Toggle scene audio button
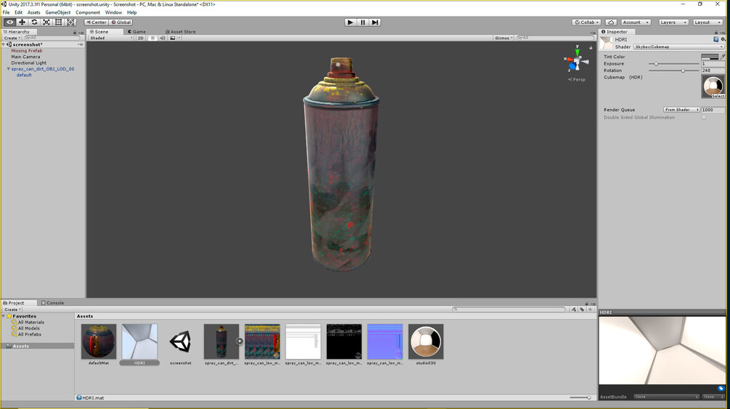Viewport: 730px width, 409px height. (x=163, y=39)
